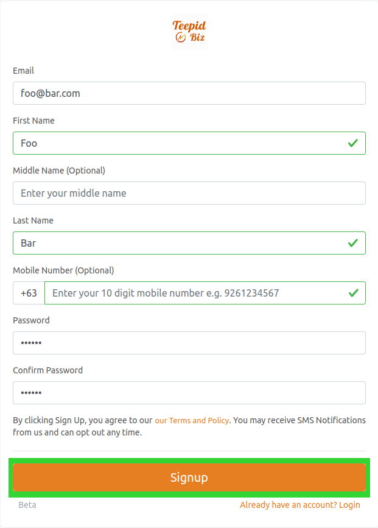Focus the Email input containing foo@bar.com
The image size is (378, 528).
[x=189, y=93]
